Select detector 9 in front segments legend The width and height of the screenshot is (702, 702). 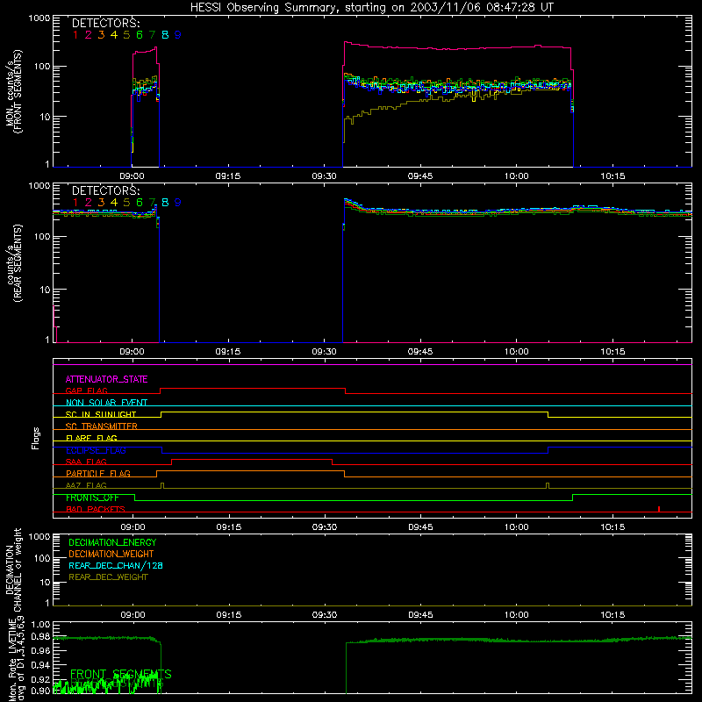coord(178,35)
